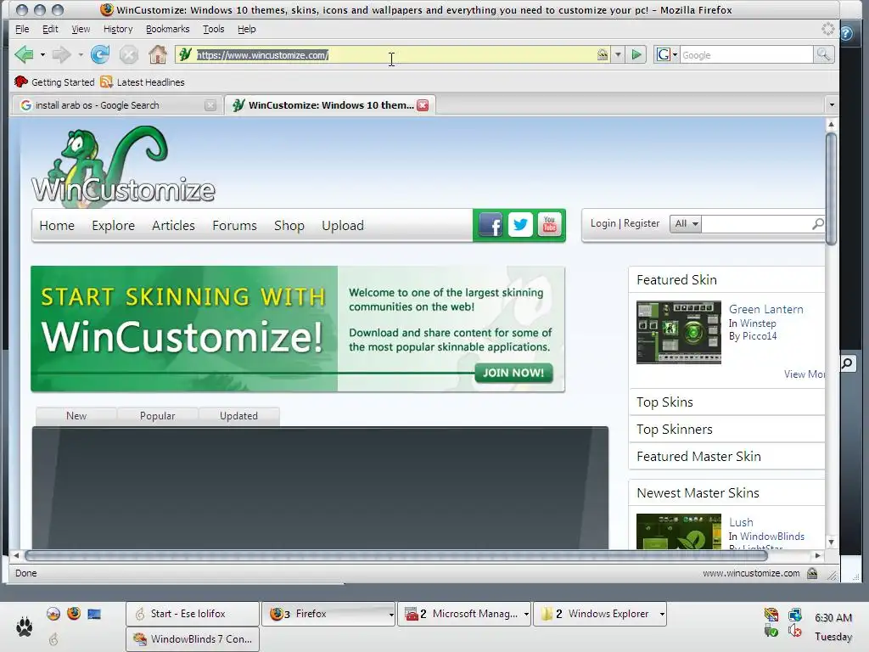This screenshot has height=652, width=869.
Task: Go to the Firefox home page icon
Action: pos(157,54)
